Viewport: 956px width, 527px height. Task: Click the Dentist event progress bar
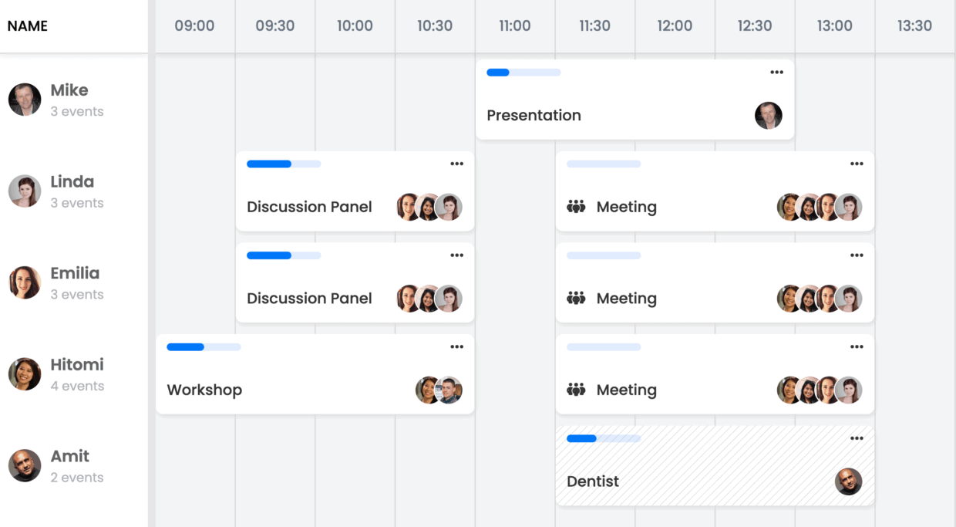coord(604,438)
